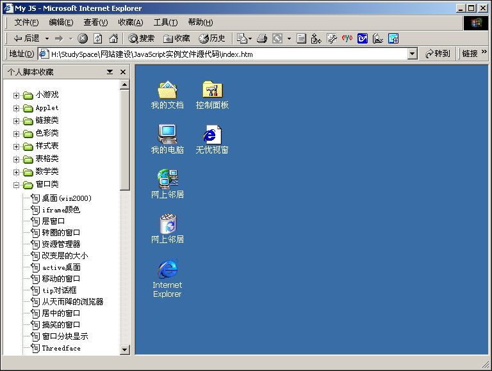
Task: Toggle the 搜索 search panel button
Action: pos(142,38)
